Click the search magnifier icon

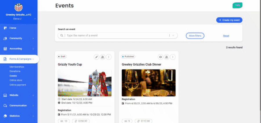coord(62,35)
